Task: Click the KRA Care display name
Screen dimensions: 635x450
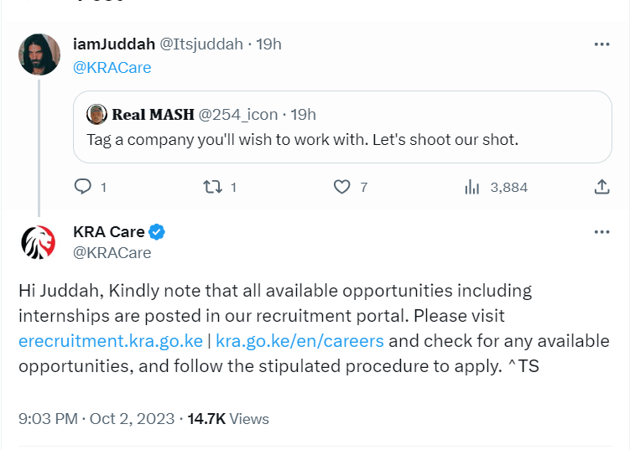Action: pos(109,232)
